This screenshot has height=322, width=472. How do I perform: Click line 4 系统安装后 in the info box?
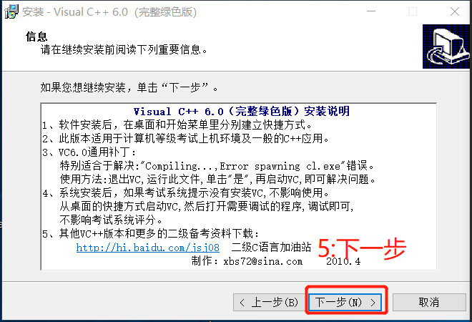(186, 192)
